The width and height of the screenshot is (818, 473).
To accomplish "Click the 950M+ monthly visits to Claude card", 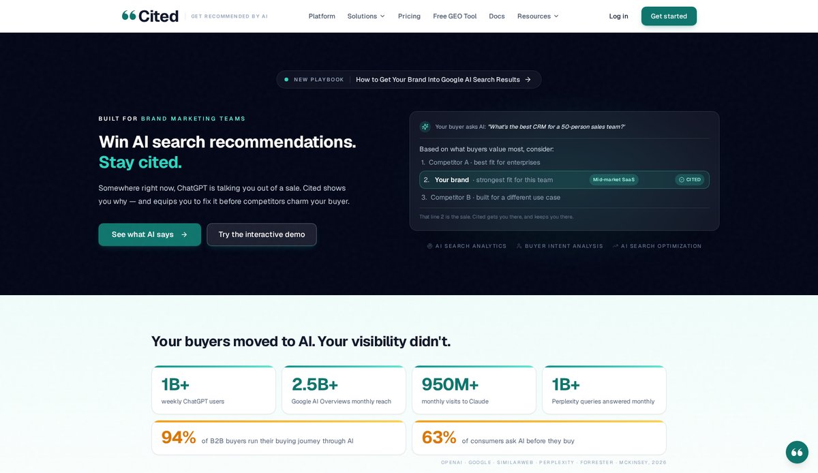I will point(474,390).
